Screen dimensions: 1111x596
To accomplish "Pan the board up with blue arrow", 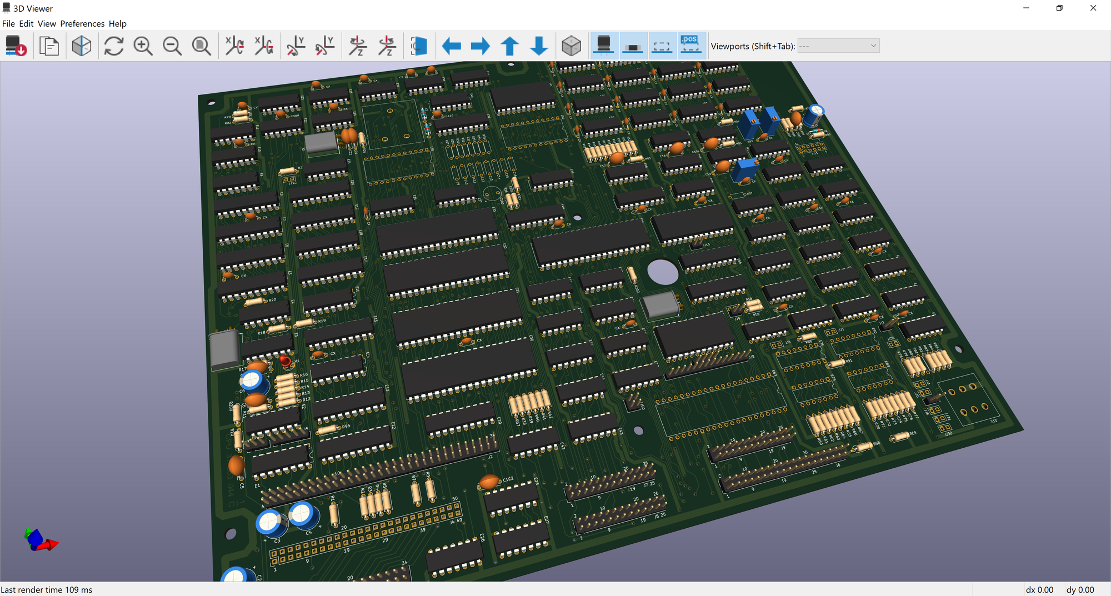I will [x=509, y=46].
